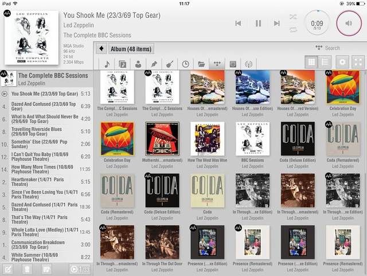The height and width of the screenshot is (276, 367).
Task: Switch to grid view layout
Action: coord(312,62)
